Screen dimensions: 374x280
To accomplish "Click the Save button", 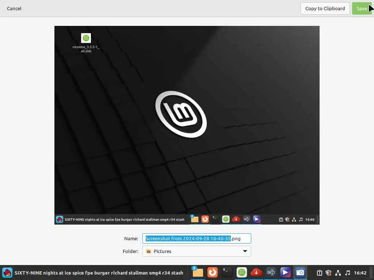I will click(362, 9).
